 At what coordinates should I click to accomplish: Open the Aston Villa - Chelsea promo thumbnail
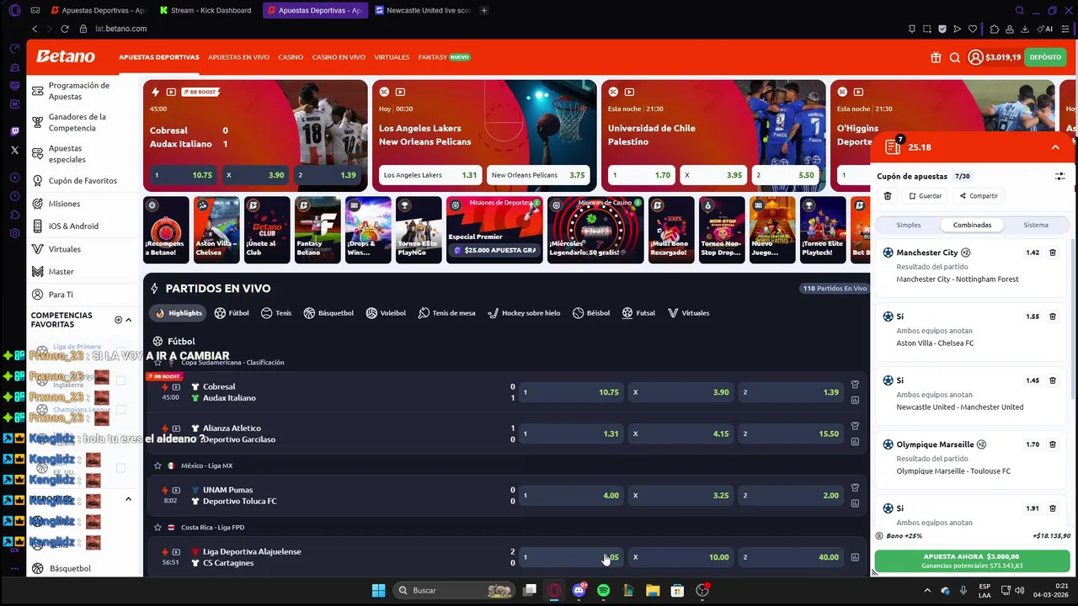(x=216, y=230)
